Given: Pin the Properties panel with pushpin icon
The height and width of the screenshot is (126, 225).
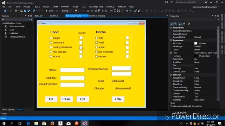Looking at the screenshot, I should point(215,16).
